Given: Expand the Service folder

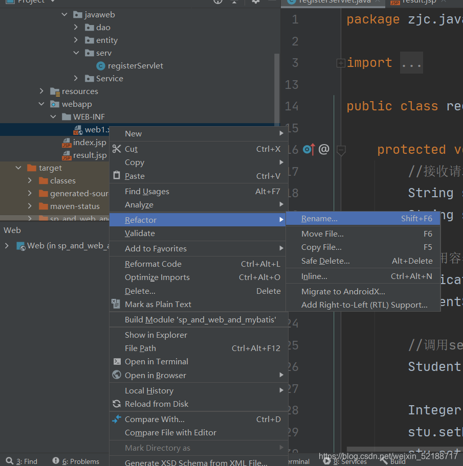Looking at the screenshot, I should [x=76, y=78].
